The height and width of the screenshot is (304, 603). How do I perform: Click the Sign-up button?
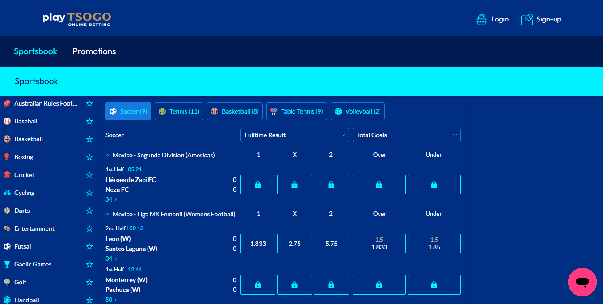(541, 19)
